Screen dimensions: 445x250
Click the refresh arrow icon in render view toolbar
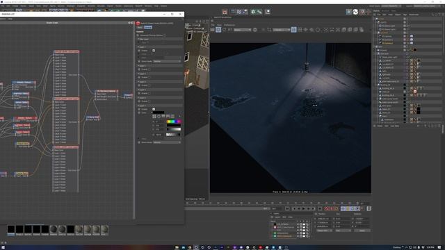(x=225, y=29)
